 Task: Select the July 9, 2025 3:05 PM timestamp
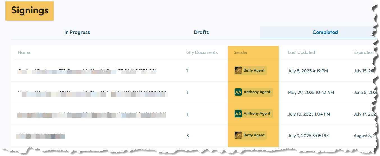click(x=308, y=136)
